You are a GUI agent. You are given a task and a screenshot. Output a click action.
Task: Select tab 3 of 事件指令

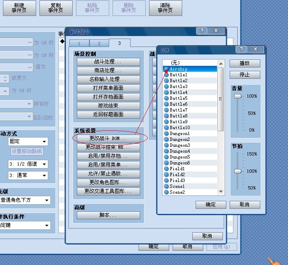pyautogui.click(x=120, y=43)
